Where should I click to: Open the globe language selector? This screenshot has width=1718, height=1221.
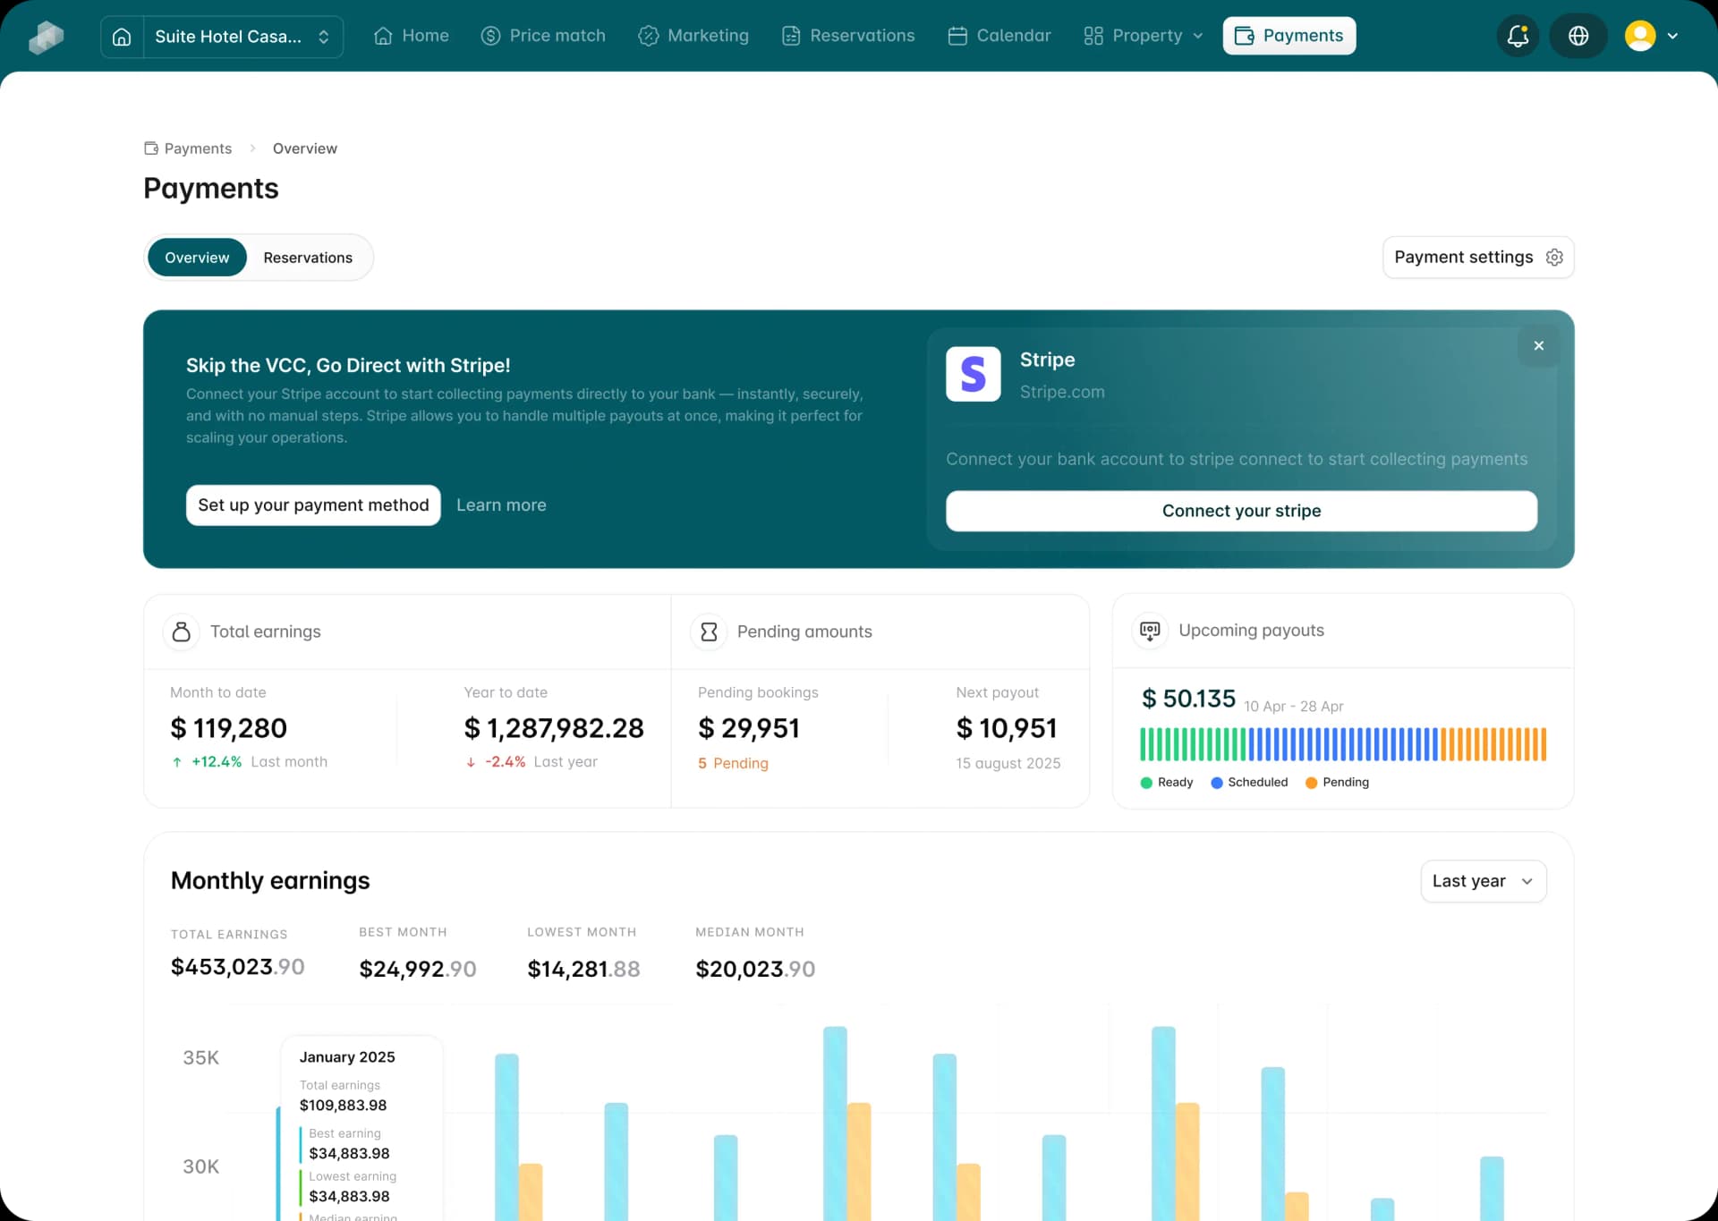coord(1578,36)
